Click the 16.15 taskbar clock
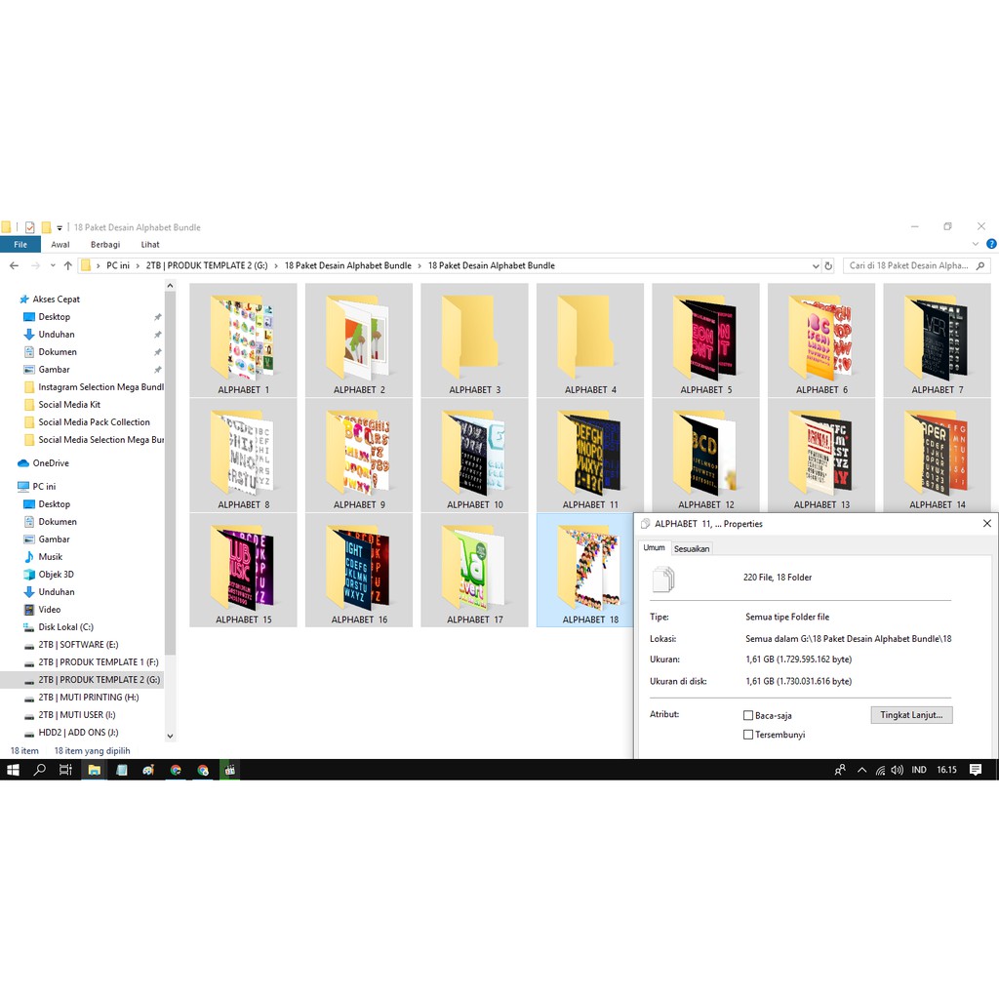Screen dimensions: 999x999 click(946, 770)
